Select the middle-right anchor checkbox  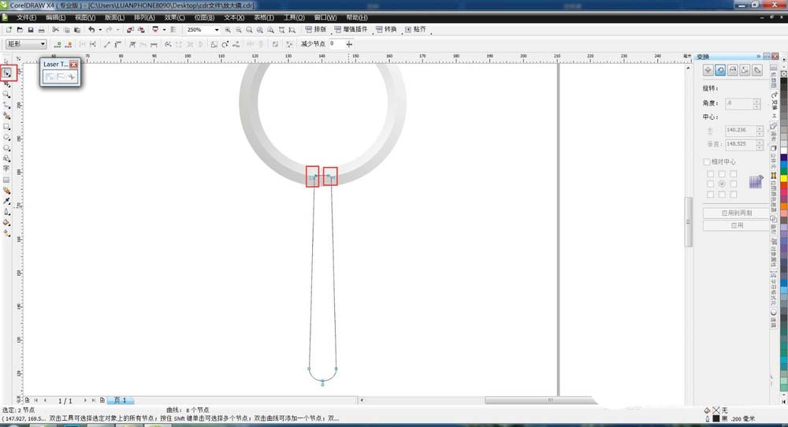point(733,184)
